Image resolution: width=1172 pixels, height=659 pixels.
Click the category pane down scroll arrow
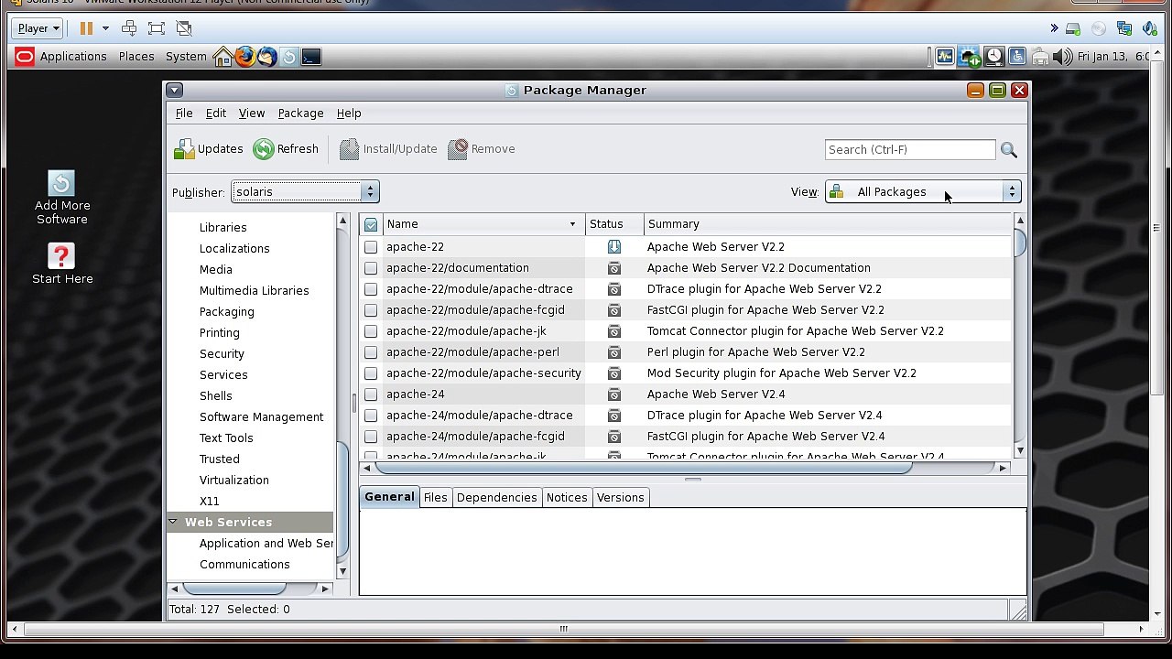[x=342, y=571]
